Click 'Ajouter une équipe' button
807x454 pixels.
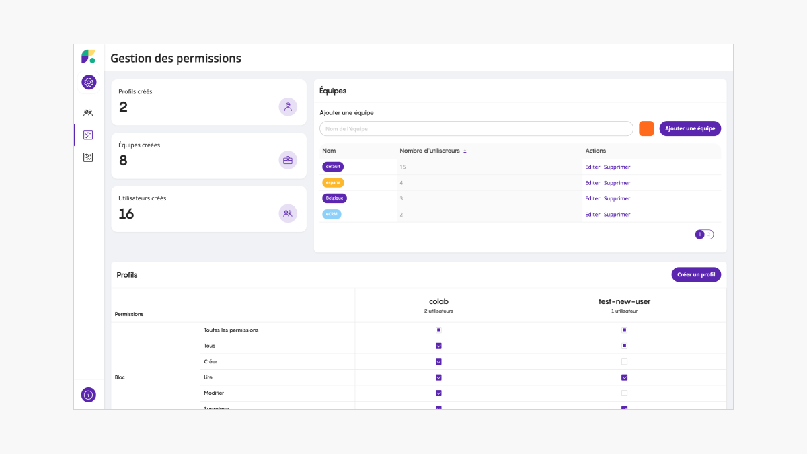tap(690, 128)
